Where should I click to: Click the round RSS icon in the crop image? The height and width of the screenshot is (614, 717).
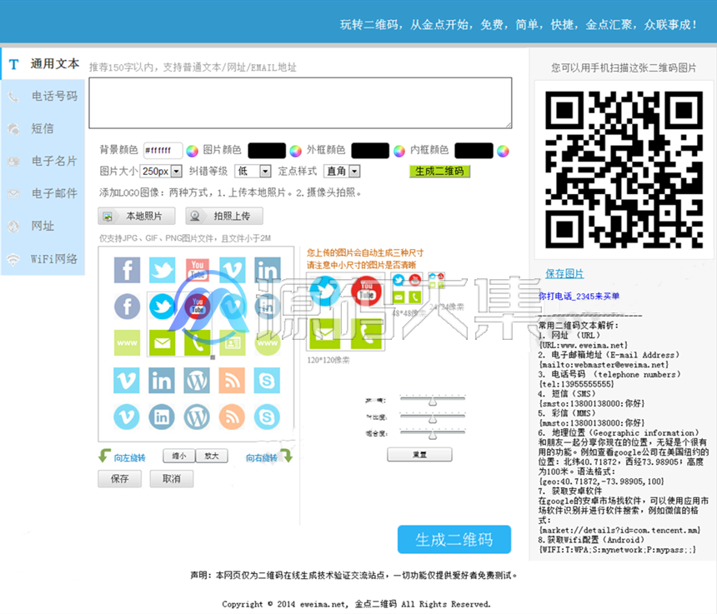(232, 417)
